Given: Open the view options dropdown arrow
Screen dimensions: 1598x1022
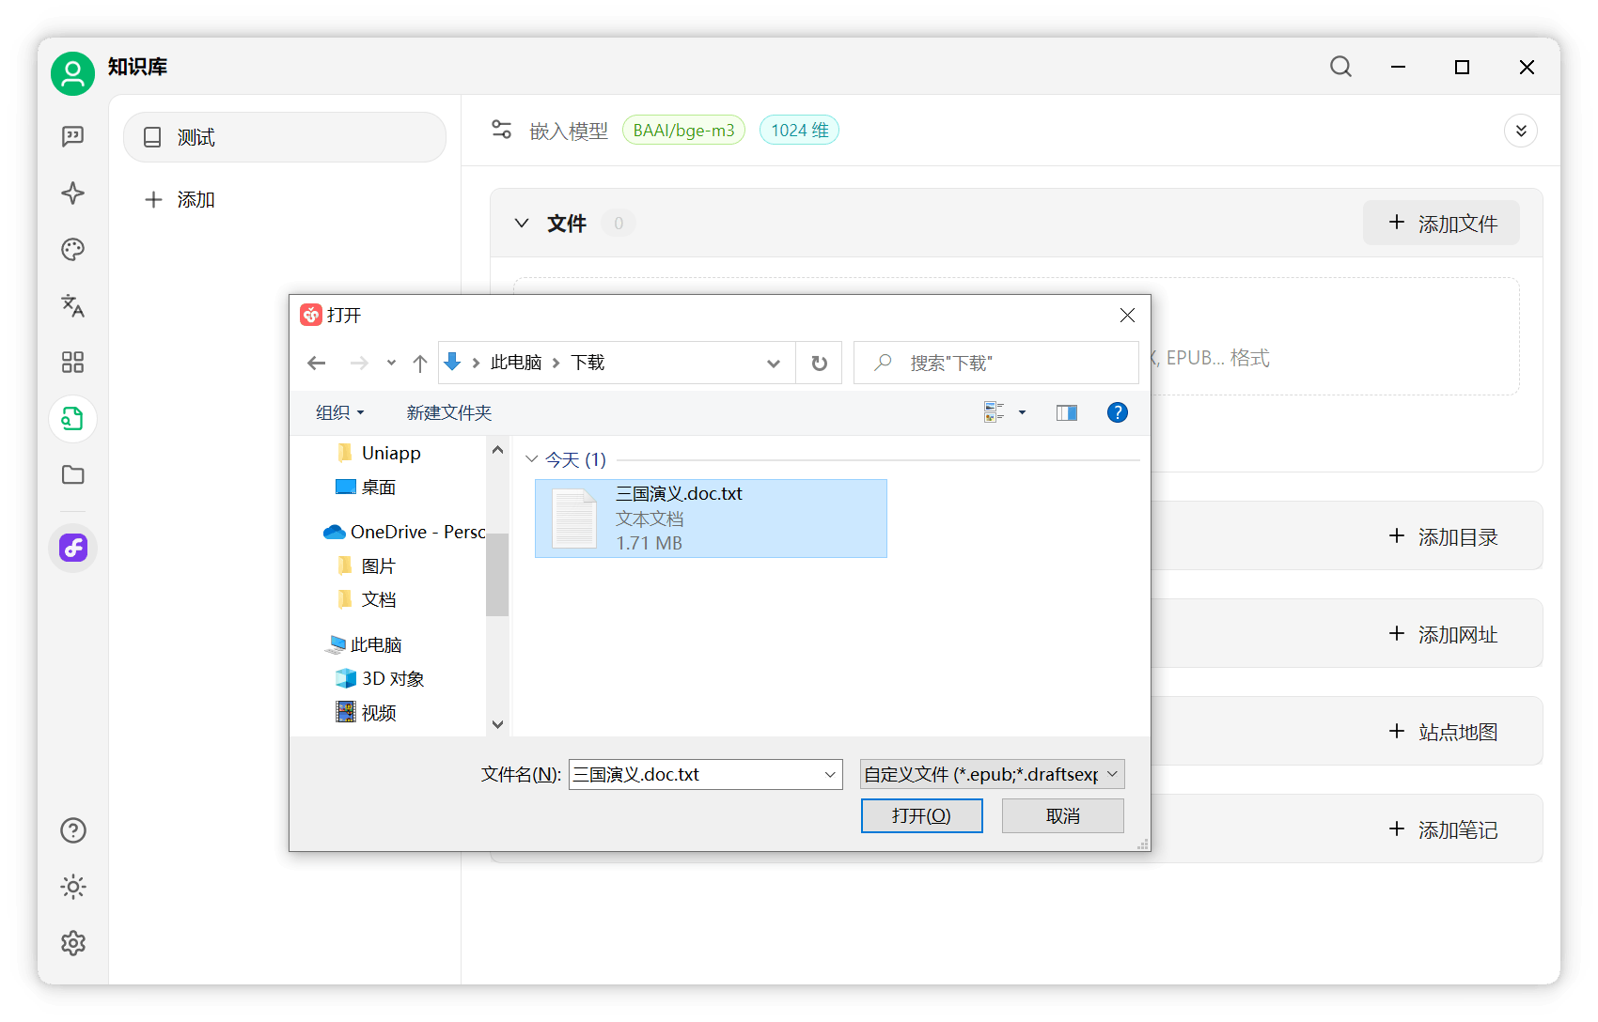Looking at the screenshot, I should click(x=1022, y=412).
